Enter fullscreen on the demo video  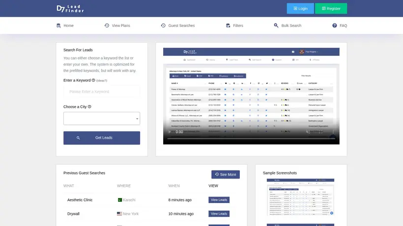click(x=320, y=132)
